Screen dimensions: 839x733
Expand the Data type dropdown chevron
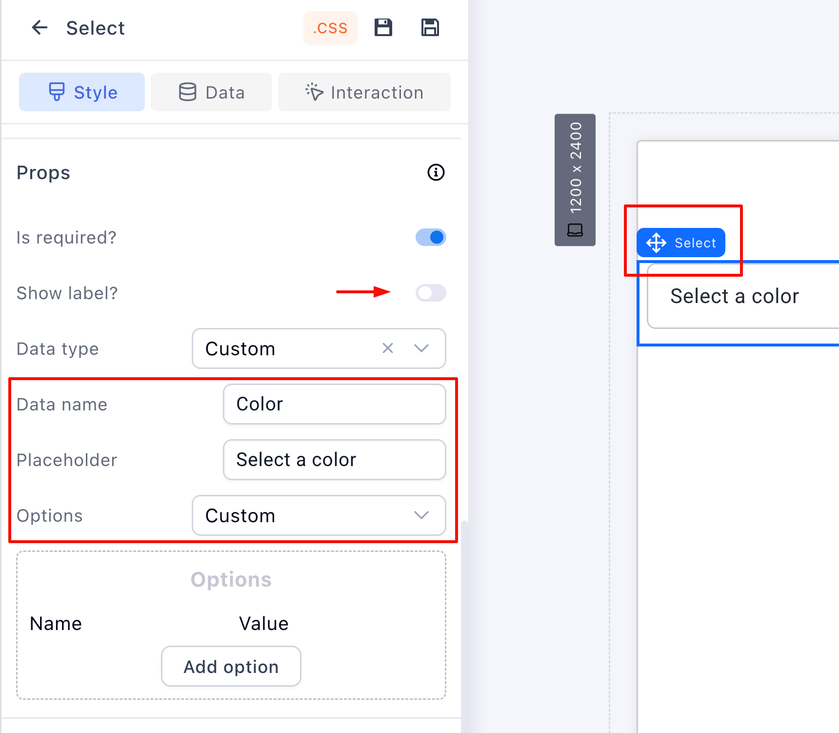[421, 348]
